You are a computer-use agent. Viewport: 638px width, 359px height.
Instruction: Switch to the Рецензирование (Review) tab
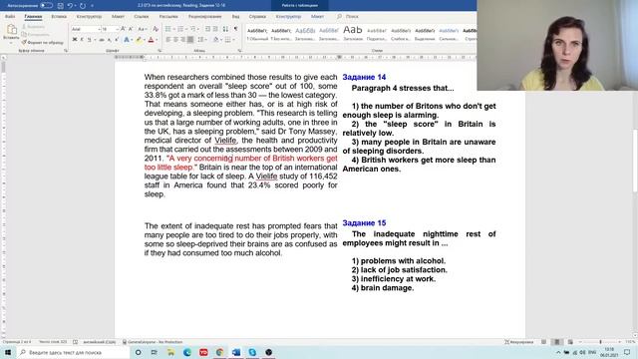(205, 17)
